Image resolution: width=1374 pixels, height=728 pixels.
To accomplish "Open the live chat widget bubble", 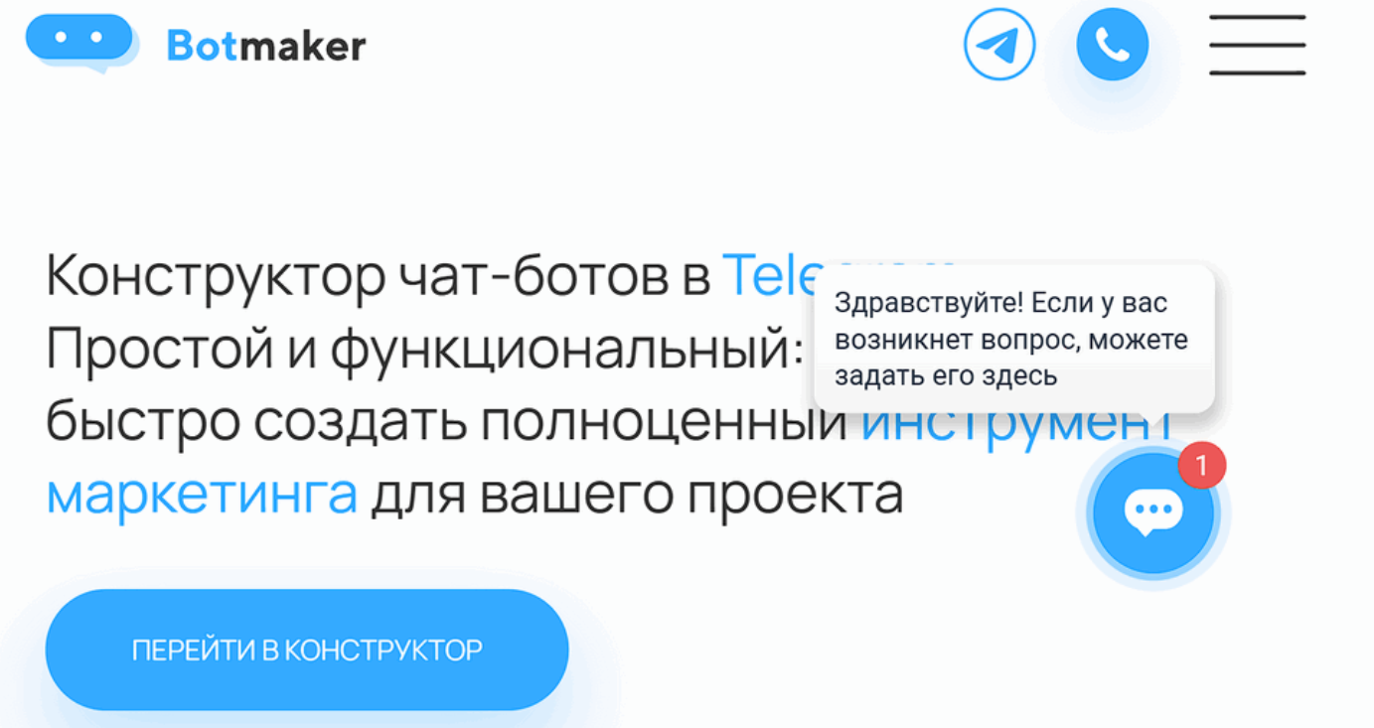I will (x=1153, y=513).
